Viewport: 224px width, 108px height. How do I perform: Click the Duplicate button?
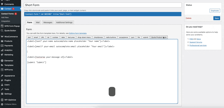pos(215,11)
